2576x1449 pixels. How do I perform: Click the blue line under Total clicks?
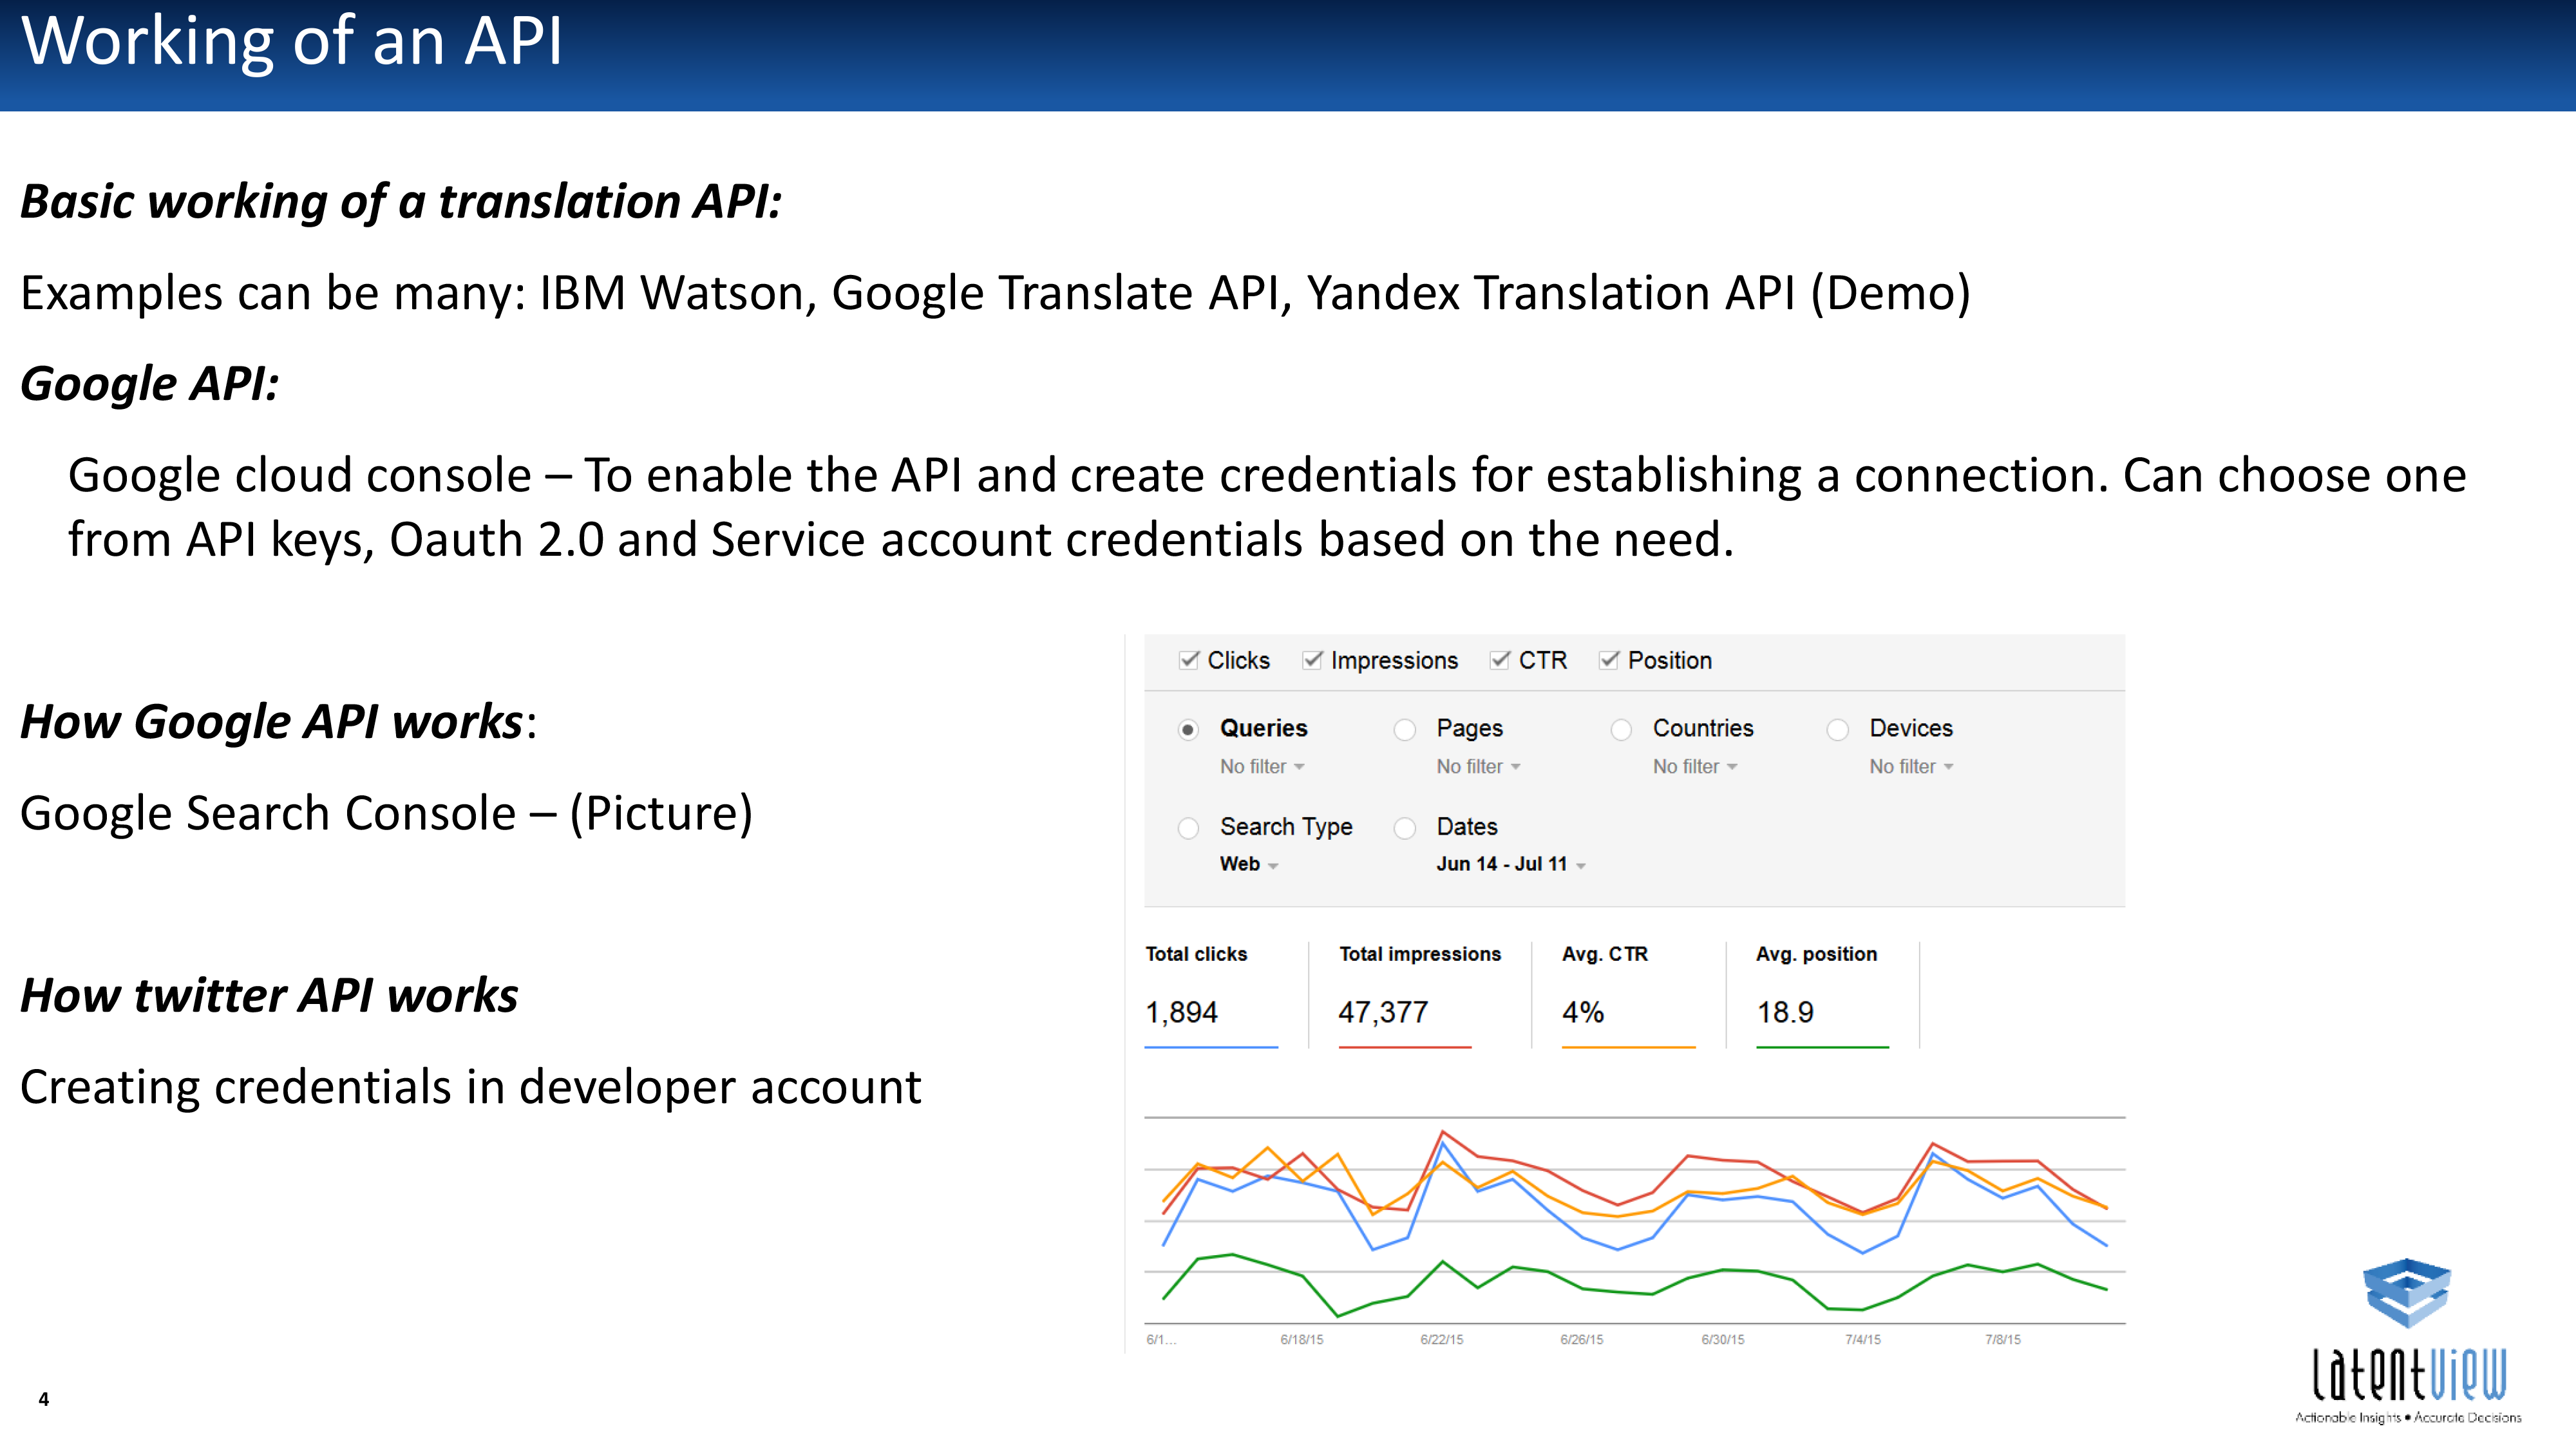tap(1211, 1047)
